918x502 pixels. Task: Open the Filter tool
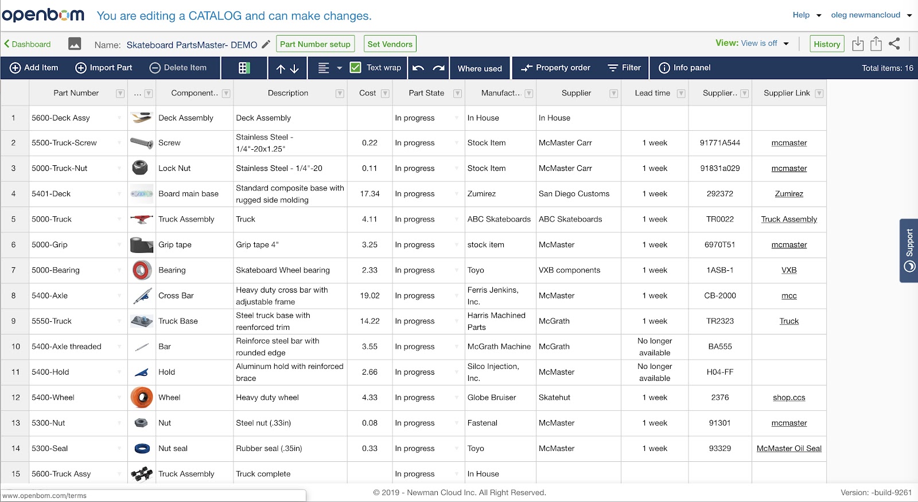point(625,68)
